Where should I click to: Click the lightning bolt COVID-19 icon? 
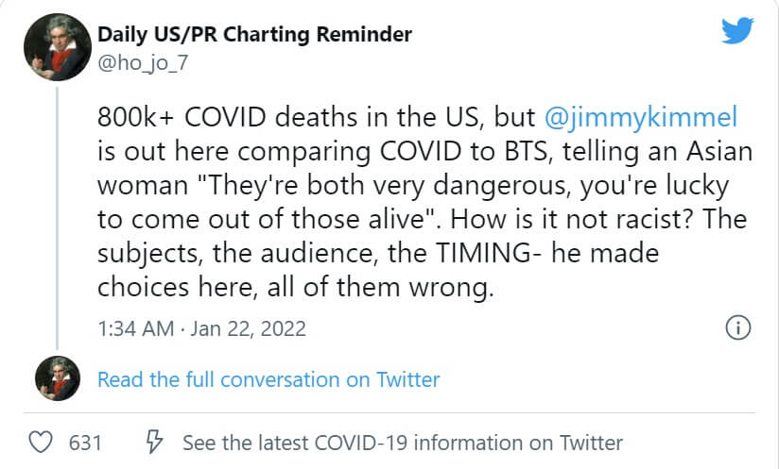click(154, 442)
